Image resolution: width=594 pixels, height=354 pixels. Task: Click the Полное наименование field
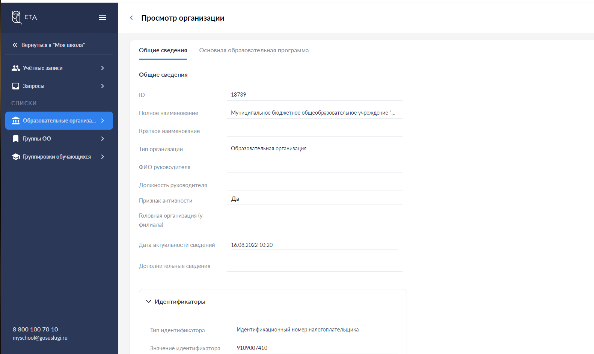click(314, 113)
